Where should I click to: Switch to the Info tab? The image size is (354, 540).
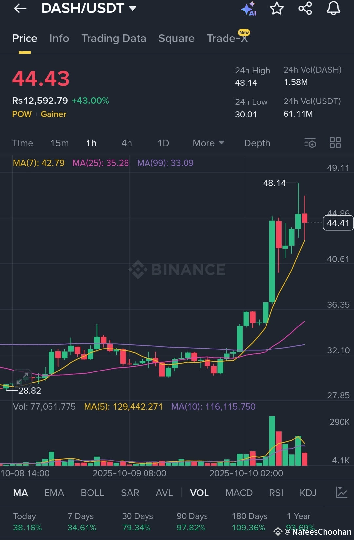[59, 38]
